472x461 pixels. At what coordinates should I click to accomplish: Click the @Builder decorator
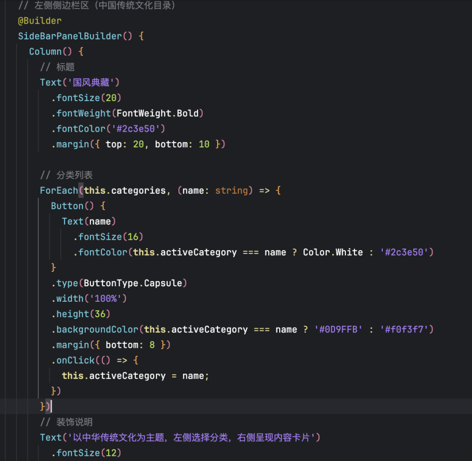[39, 21]
